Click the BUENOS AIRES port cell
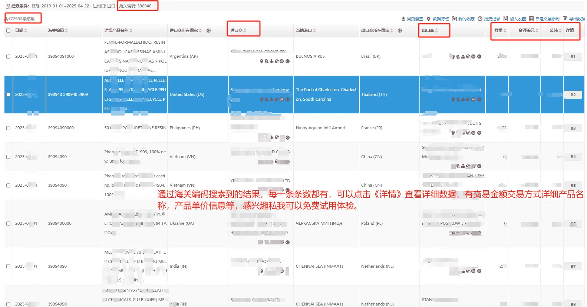This screenshot has width=587, height=307. click(x=310, y=56)
